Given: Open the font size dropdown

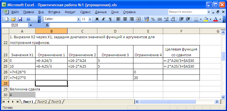Looking at the screenshot, I should coord(90,19).
